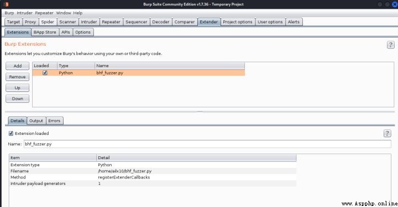This screenshot has height=207, width=398.
Task: Open the Decoder tab
Action: click(161, 22)
